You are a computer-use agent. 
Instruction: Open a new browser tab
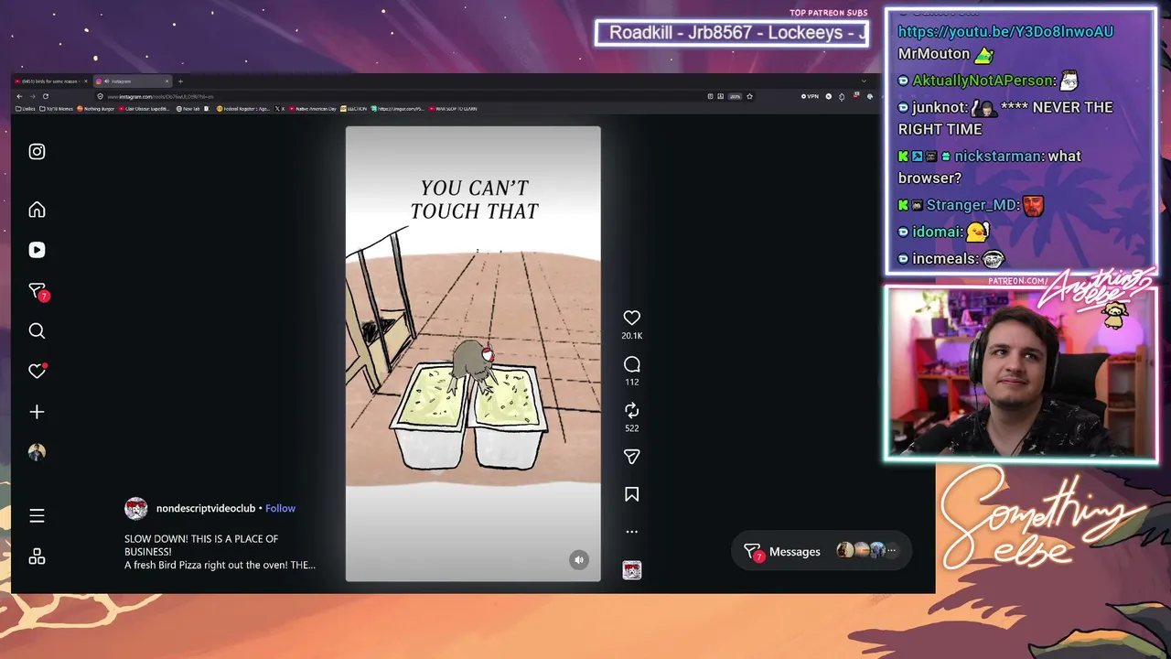[x=180, y=81]
